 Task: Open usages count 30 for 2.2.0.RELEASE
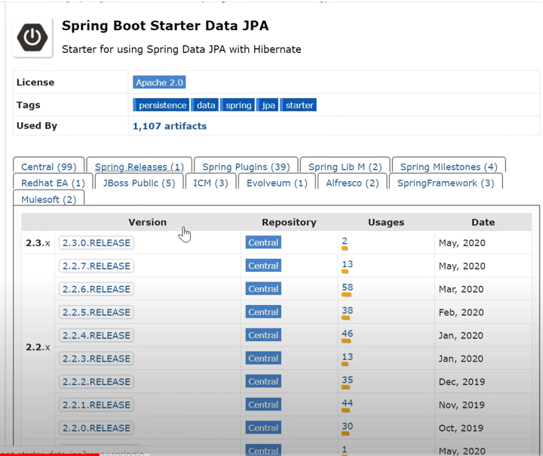(348, 426)
